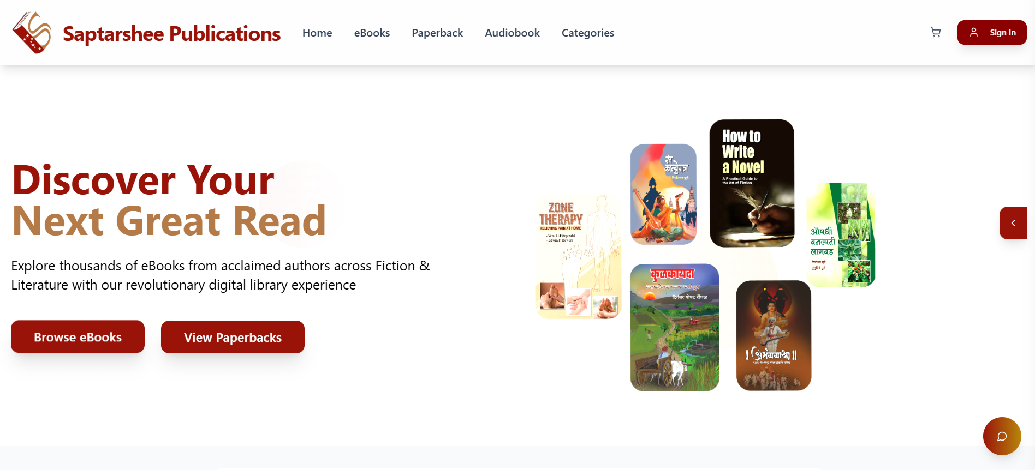
Task: Open the How to Write a Novel cover
Action: tap(752, 183)
